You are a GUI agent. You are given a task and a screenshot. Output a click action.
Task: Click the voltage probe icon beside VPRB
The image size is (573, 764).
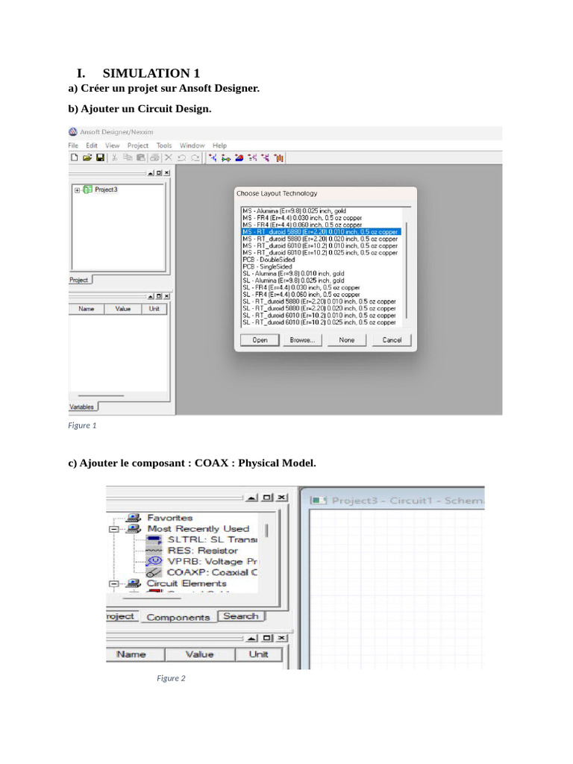(x=154, y=561)
